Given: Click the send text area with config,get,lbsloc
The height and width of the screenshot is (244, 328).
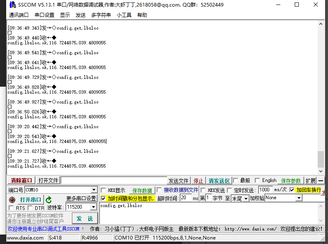Looking at the screenshot, I should (x=208, y=213).
